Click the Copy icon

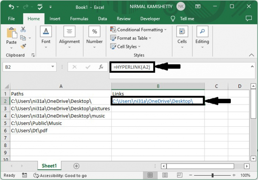click(23, 38)
